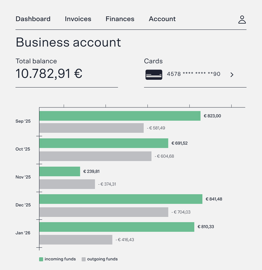Expand card details with the chevron arrow
Screen dimensions: 262x270
[232, 75]
